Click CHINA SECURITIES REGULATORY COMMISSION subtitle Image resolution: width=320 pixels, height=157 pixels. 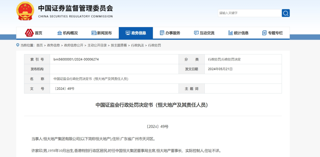[x=75, y=16]
